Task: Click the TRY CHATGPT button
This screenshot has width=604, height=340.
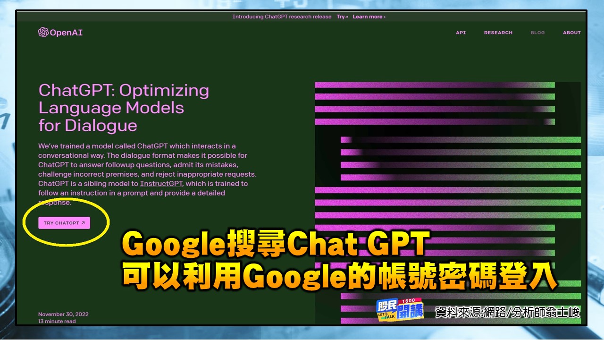Action: (x=64, y=222)
